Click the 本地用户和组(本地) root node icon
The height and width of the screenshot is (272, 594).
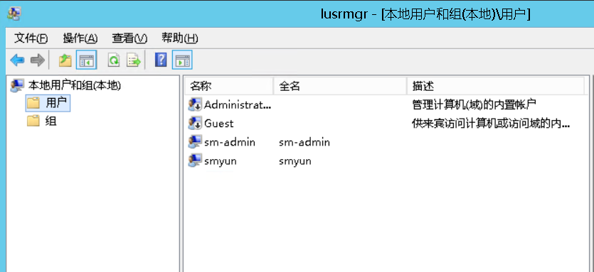point(17,86)
